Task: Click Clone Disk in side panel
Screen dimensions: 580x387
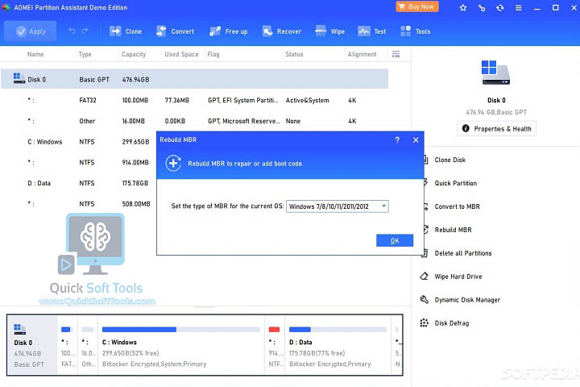Action: pyautogui.click(x=449, y=160)
